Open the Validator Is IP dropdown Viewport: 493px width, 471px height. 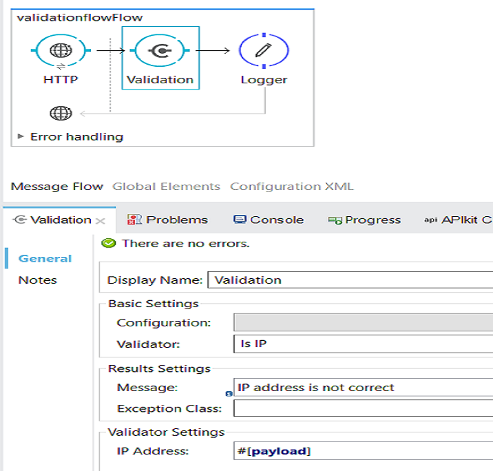point(363,344)
